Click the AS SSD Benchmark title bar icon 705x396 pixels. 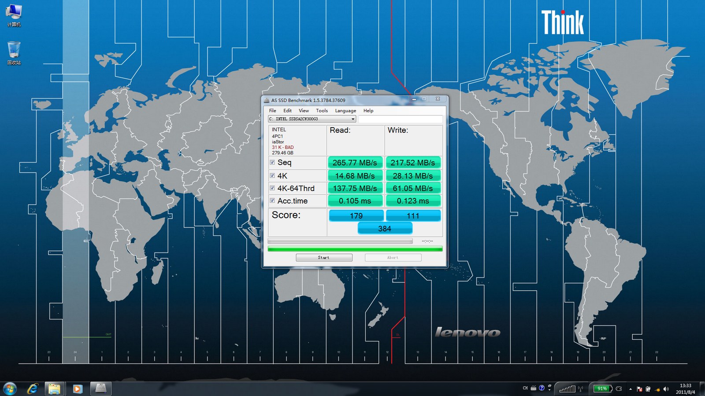coord(267,100)
